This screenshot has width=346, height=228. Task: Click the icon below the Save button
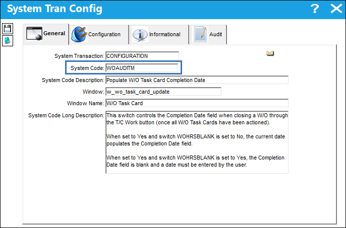point(8,41)
